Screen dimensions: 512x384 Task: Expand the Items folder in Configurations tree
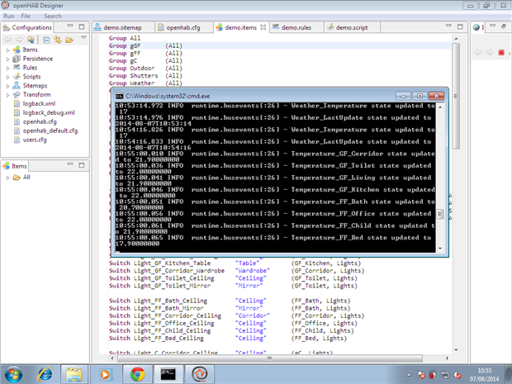tap(8, 50)
